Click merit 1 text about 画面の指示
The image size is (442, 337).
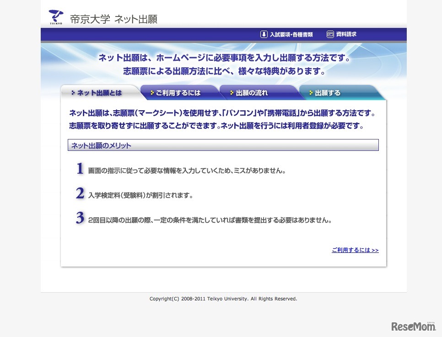187,171
